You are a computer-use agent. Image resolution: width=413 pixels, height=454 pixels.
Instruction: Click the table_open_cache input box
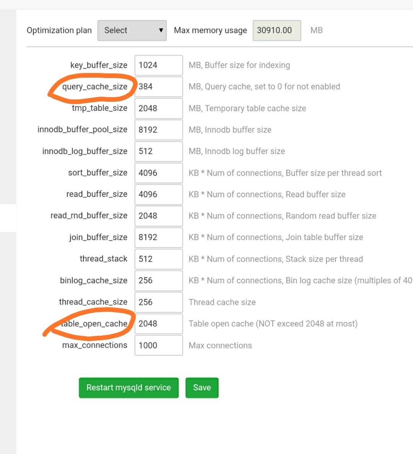pos(158,324)
